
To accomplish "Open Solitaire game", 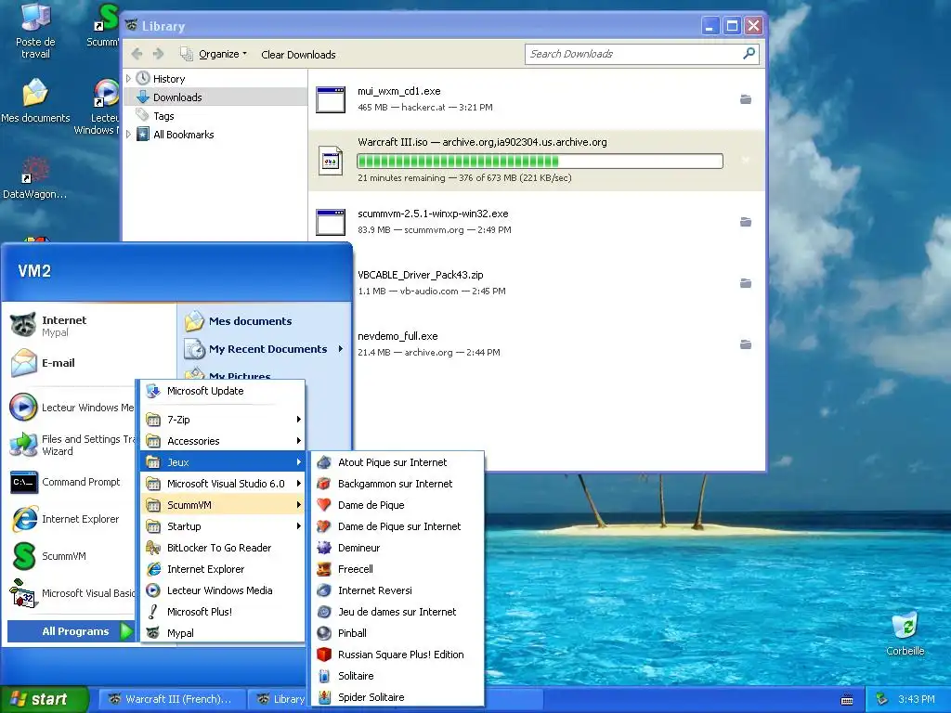I will click(397, 676).
